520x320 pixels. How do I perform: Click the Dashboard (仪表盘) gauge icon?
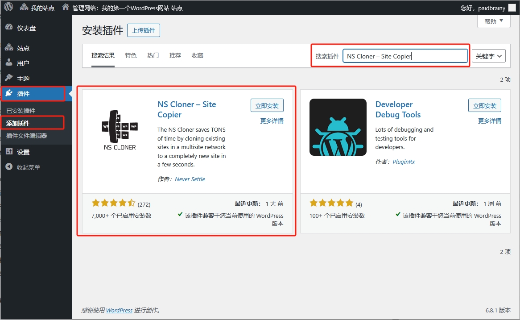(x=9, y=28)
